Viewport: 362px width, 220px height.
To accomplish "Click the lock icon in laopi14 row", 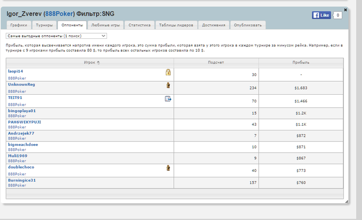I will click(168, 72).
